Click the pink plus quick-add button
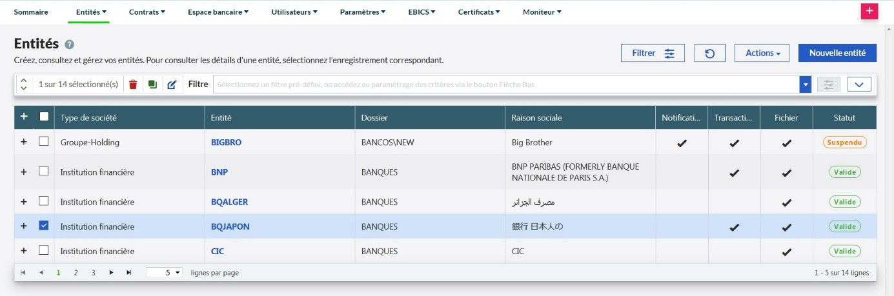Viewport: 894px width, 296px height. click(869, 11)
